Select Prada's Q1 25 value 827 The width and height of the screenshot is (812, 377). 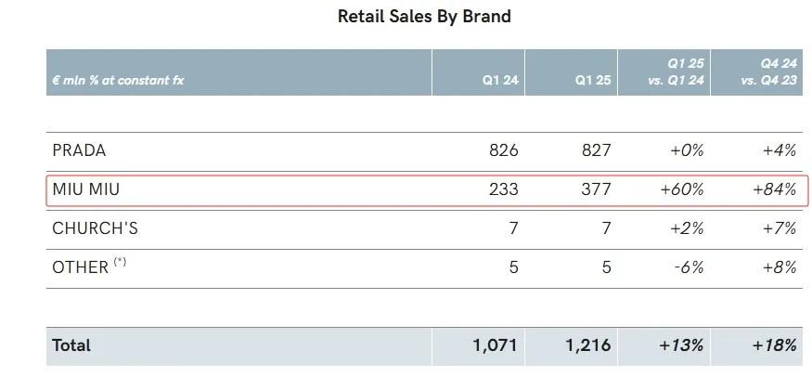point(597,150)
